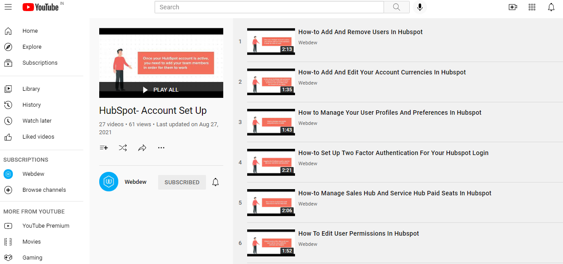Click the search magnifier button

(396, 7)
